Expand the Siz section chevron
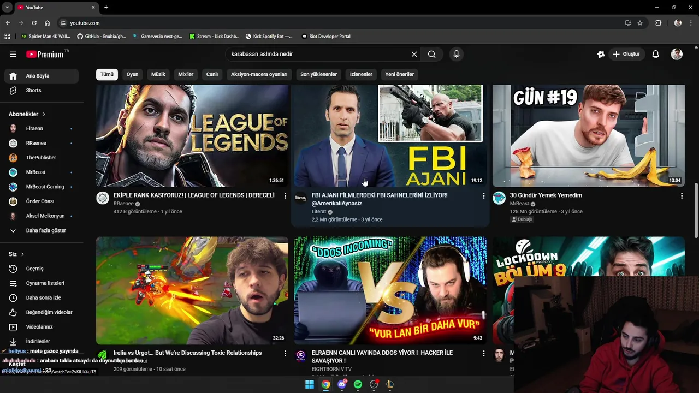The image size is (699, 393). coord(22,254)
